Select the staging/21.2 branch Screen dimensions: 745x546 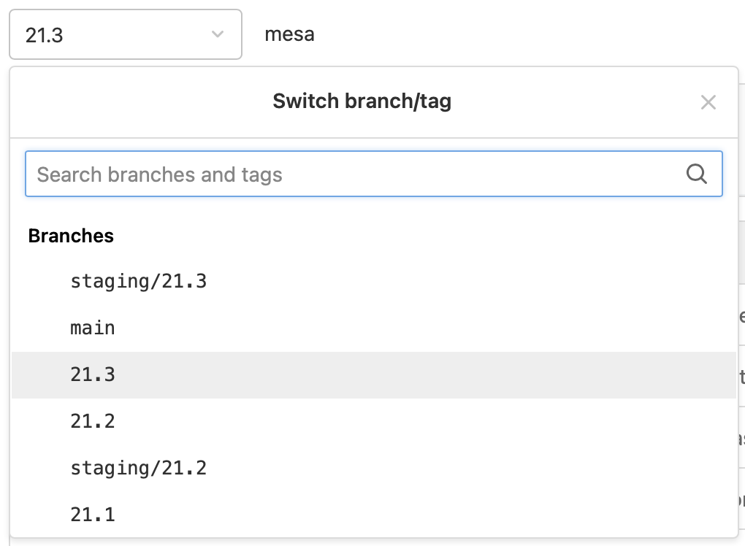pyautogui.click(x=138, y=468)
